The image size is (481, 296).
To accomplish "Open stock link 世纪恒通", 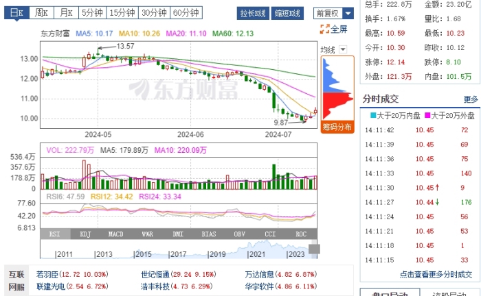I will pyautogui.click(x=155, y=274).
